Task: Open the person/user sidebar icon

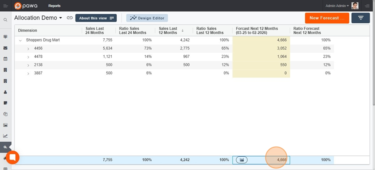Action: tap(5, 92)
